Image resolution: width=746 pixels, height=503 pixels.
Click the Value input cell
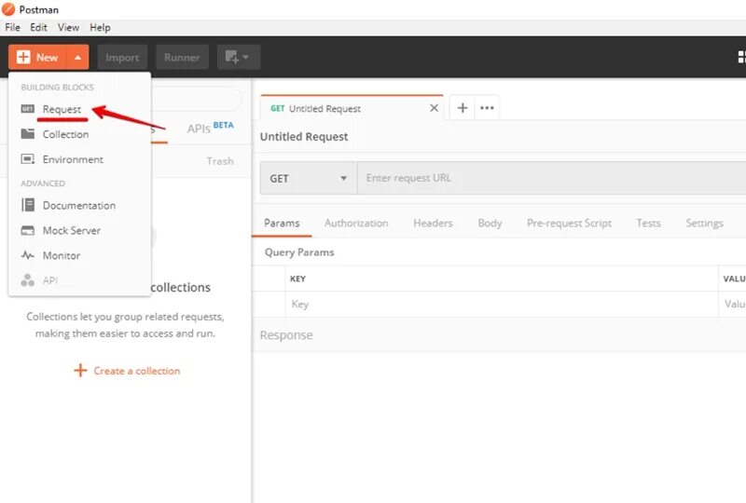[x=733, y=305]
